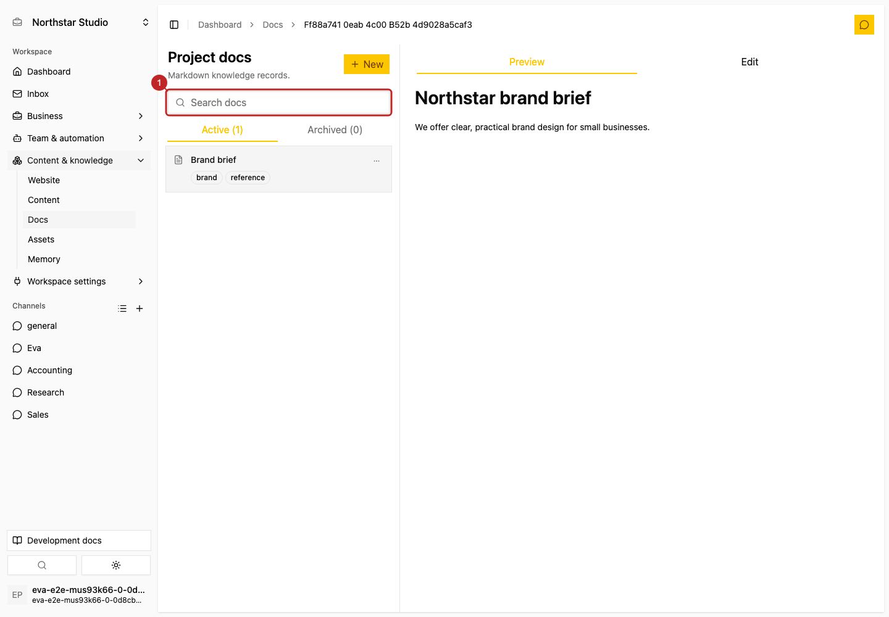Expand the Workspace settings chevron
Screen dimensions: 889x617
pyautogui.click(x=141, y=281)
